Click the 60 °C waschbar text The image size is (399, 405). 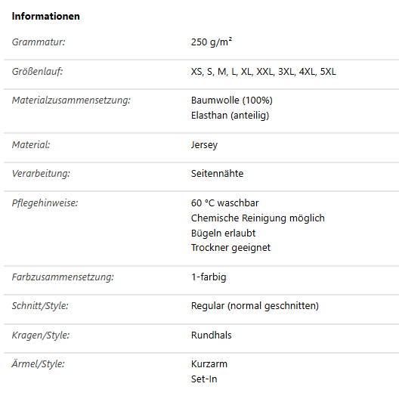(x=224, y=203)
